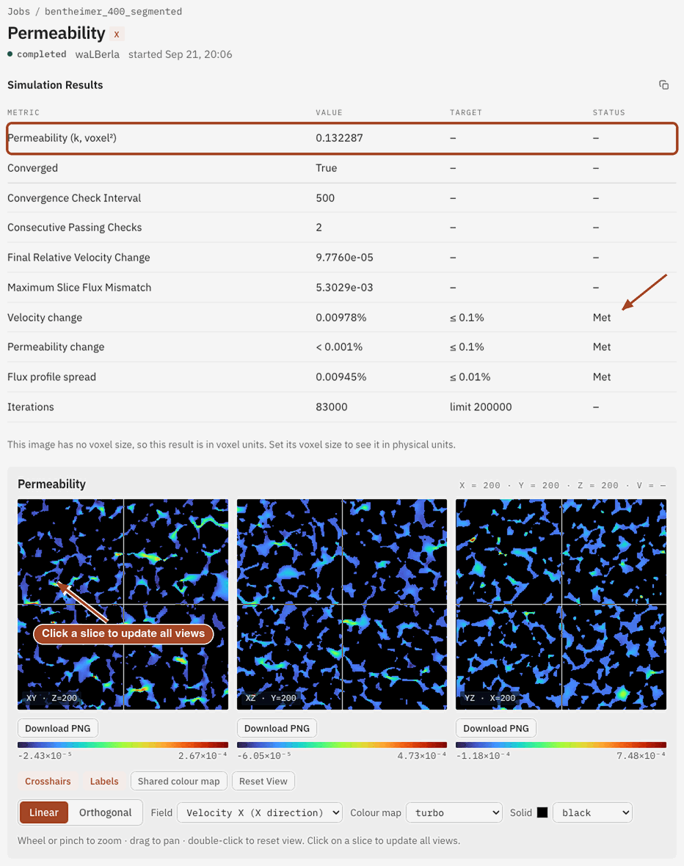Click inside the XY Z=200 slice view
This screenshot has height=866, width=684.
click(x=123, y=604)
